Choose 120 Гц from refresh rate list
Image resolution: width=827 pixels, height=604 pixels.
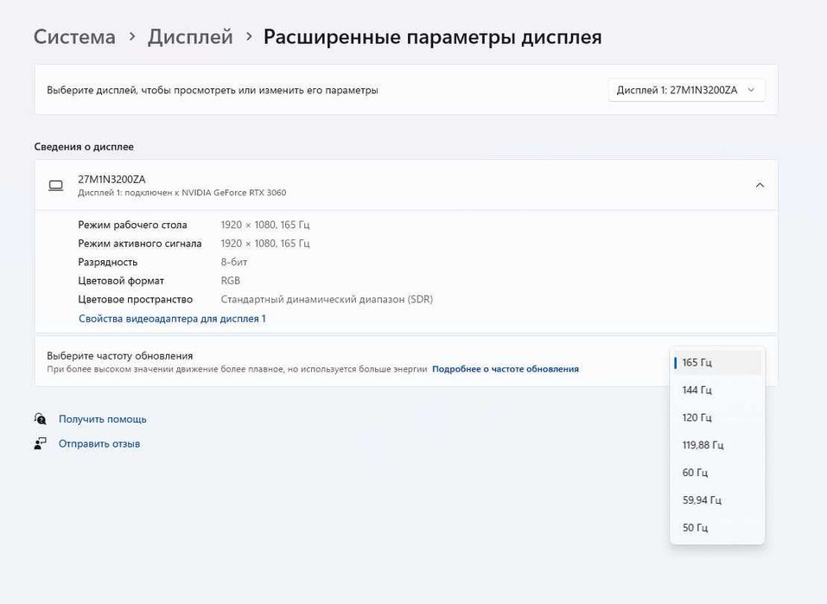coord(717,417)
